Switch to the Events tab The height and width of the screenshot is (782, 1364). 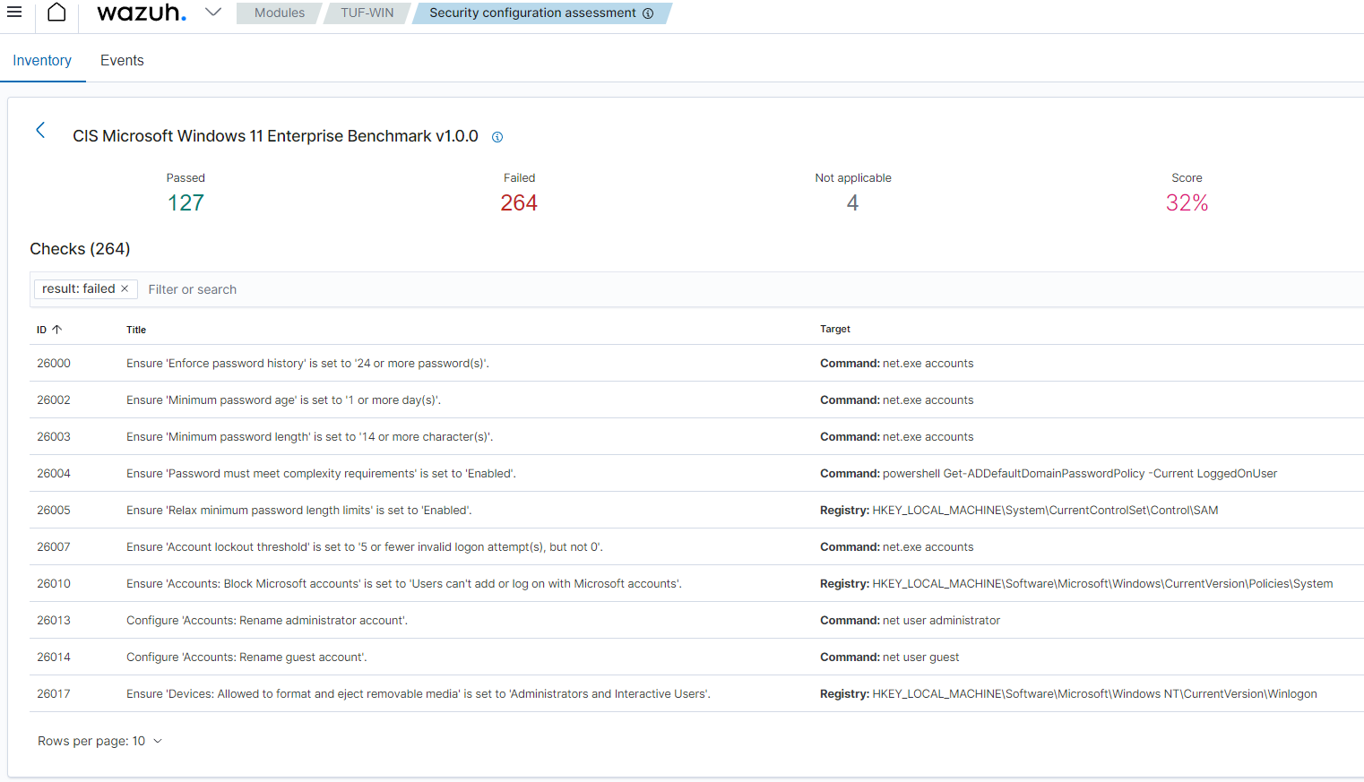[x=122, y=61]
